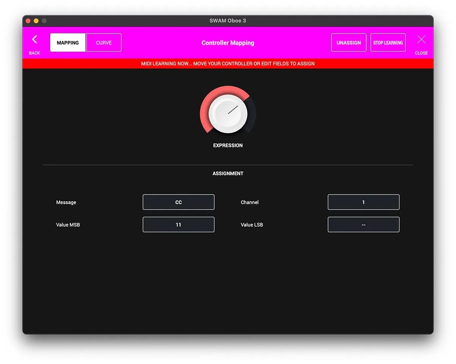
Task: Edit the Value MSB field showing 11
Action: coord(179,224)
